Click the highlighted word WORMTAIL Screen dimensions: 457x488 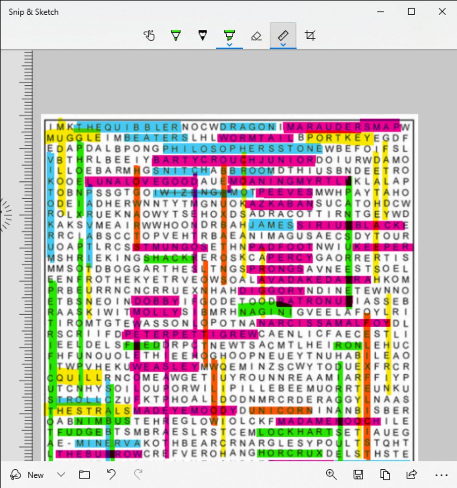point(255,138)
